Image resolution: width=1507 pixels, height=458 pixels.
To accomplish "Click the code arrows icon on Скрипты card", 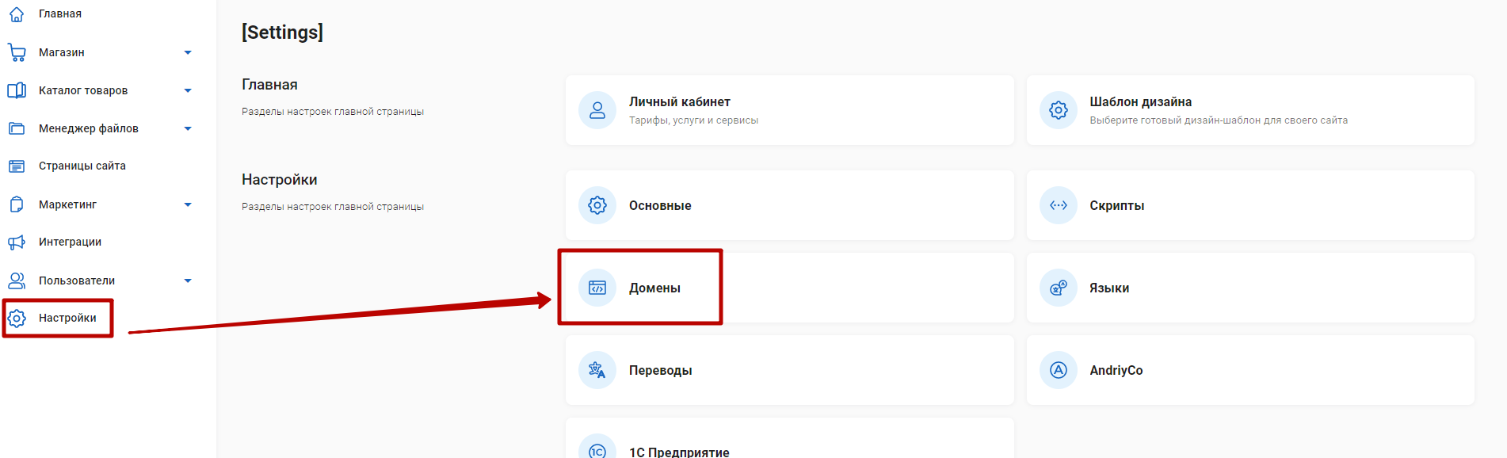I will tap(1059, 205).
